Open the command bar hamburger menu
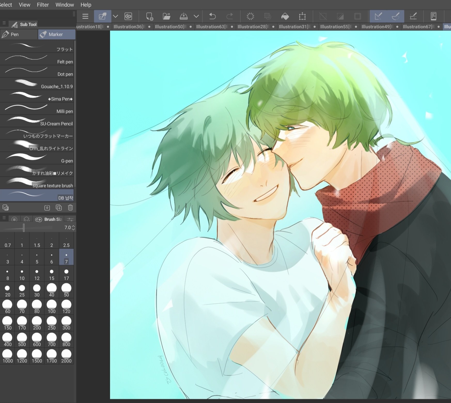Image resolution: width=451 pixels, height=403 pixels. pos(85,17)
